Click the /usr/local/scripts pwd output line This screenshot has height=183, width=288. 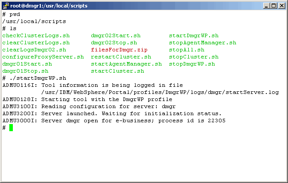[34, 21]
